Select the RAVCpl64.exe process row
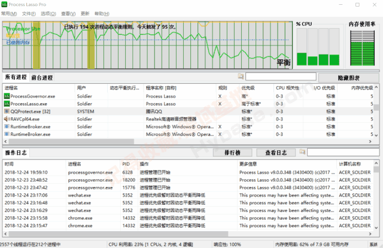This screenshot has height=248, width=383. click(x=189, y=119)
